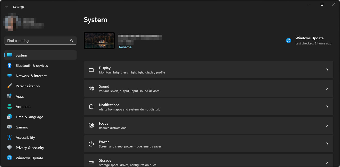Click the Personalization paintbrush icon
The image size is (340, 167).
pyautogui.click(x=10, y=86)
